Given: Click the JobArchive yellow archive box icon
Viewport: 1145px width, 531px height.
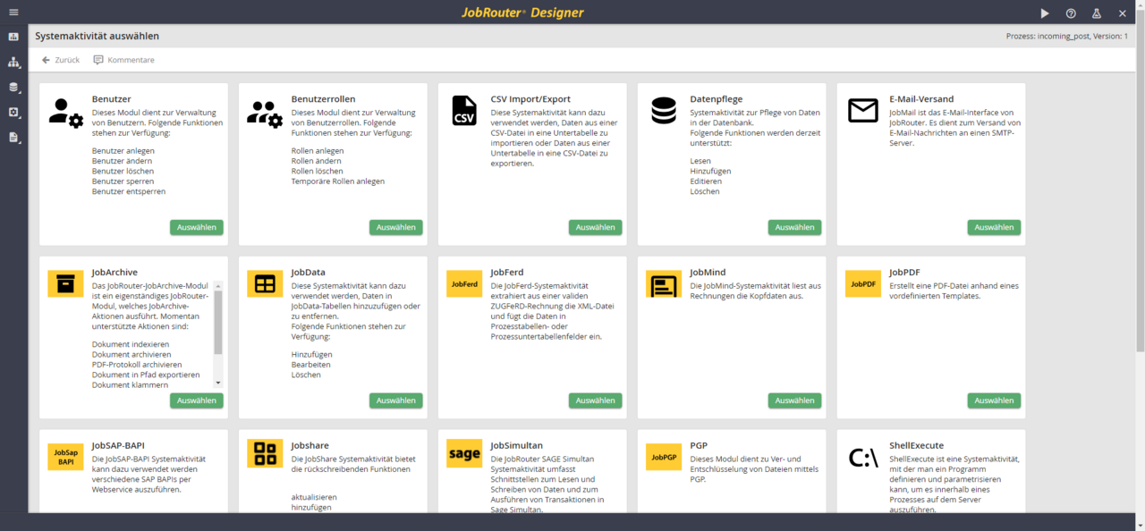Looking at the screenshot, I should (x=65, y=283).
